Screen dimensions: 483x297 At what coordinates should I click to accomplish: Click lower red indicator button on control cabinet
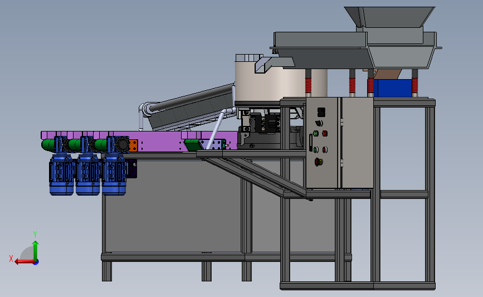[325, 150]
